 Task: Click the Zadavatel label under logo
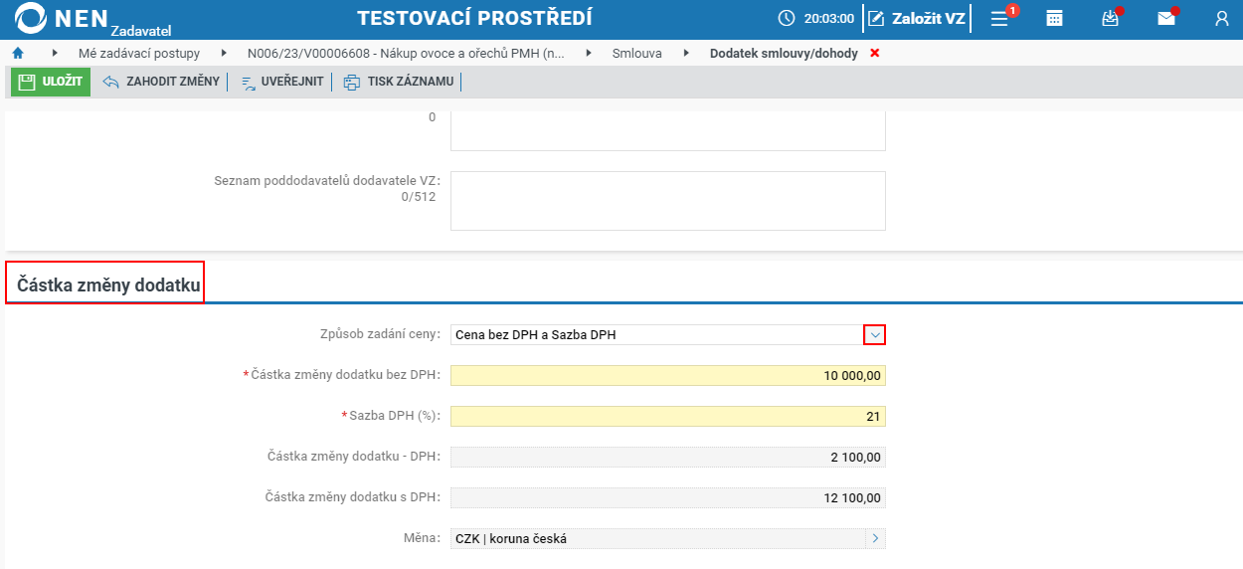click(x=141, y=31)
